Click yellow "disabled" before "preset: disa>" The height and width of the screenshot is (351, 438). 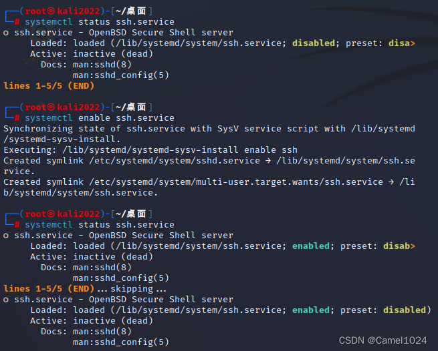(x=314, y=43)
